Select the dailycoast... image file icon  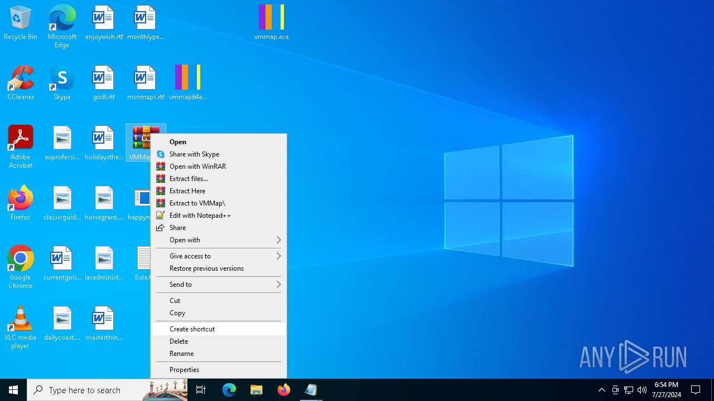coord(62,323)
